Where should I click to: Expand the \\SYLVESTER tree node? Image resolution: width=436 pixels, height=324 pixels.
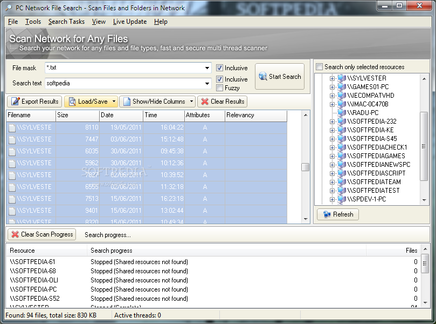point(332,78)
